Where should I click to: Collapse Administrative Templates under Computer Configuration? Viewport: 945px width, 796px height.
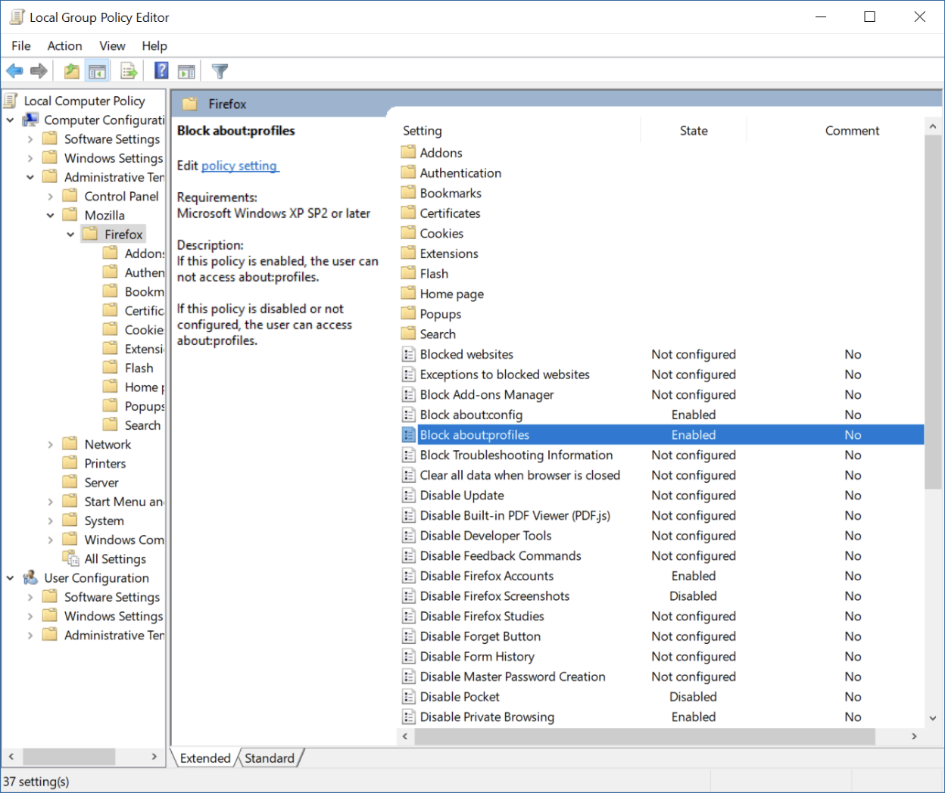[30, 177]
